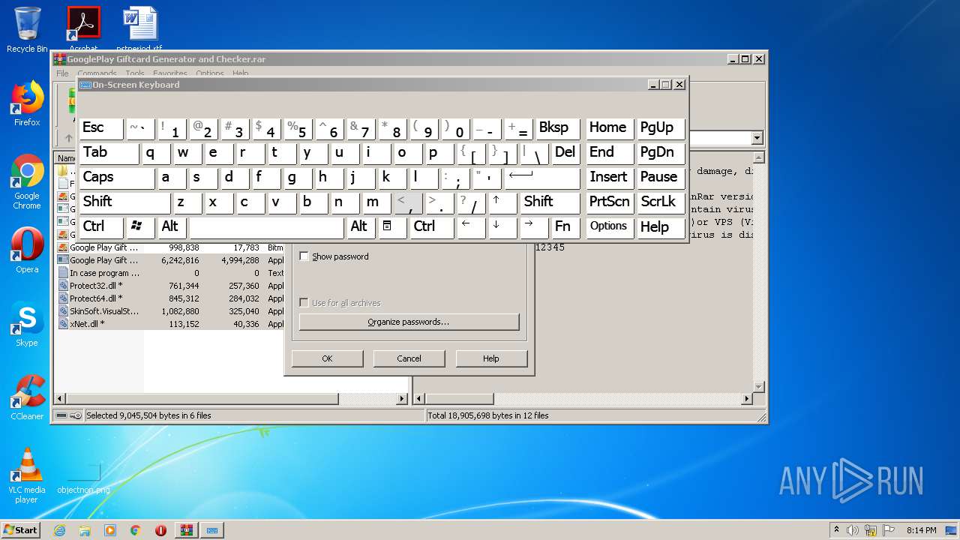Click the file list scroll-right arrow

(402, 399)
